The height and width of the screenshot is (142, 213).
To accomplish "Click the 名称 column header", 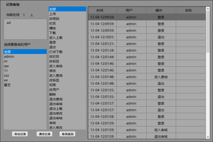I will pos(188,11).
